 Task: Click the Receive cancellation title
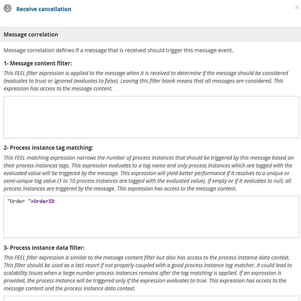44,9
